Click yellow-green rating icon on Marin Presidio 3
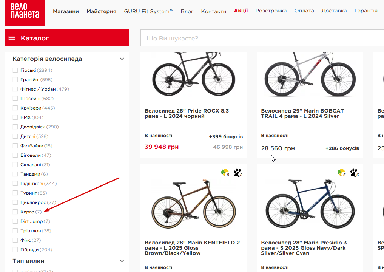Screen dimensions: 384x272 tap(341, 173)
